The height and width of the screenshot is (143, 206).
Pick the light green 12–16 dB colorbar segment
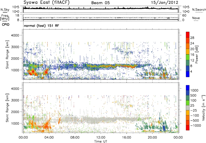click(188, 57)
